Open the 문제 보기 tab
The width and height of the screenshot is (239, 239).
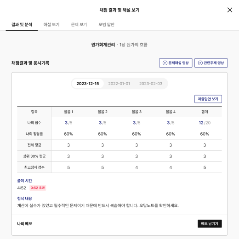pos(79,24)
